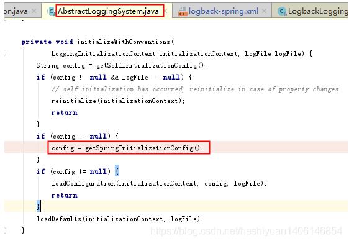Click the highlighted opening brace after config != null

pyautogui.click(x=117, y=171)
